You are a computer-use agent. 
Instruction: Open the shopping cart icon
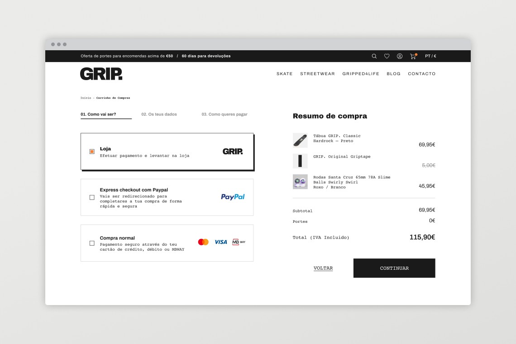[x=413, y=56]
